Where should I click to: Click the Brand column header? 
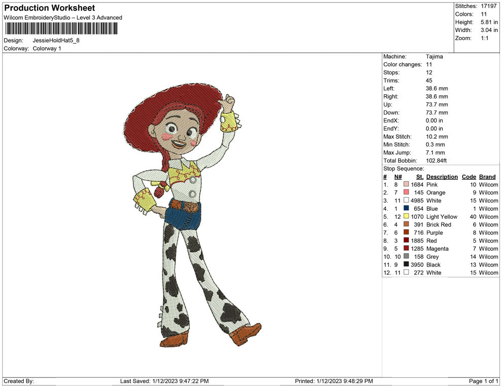tap(487, 176)
